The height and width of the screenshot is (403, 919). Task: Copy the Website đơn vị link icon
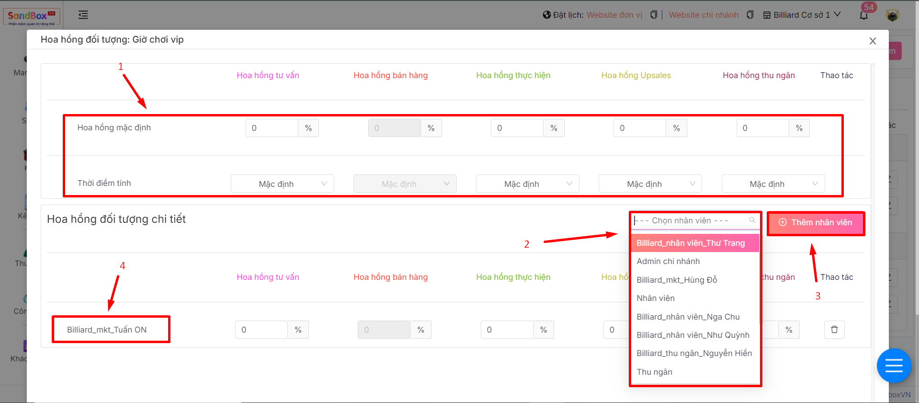[x=654, y=15]
